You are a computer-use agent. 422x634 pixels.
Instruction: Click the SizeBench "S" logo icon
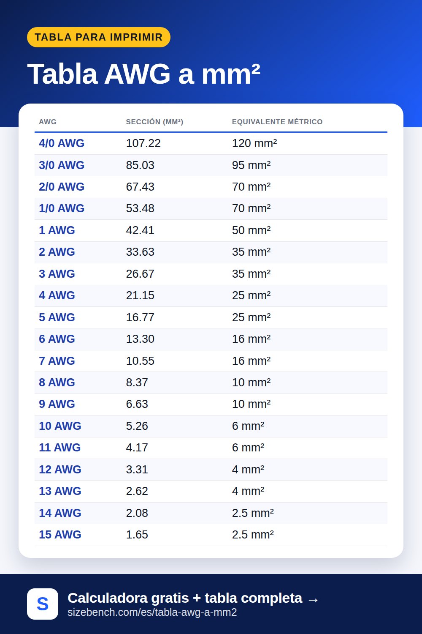click(43, 604)
